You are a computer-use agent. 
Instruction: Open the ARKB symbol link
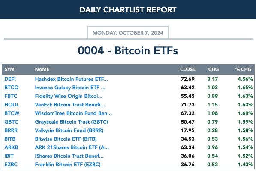click(11, 147)
